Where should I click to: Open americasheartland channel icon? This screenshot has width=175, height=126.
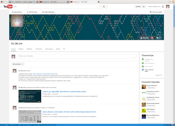click(x=144, y=105)
